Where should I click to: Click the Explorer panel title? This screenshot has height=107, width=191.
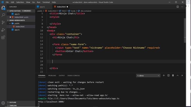click(x=13, y=7)
